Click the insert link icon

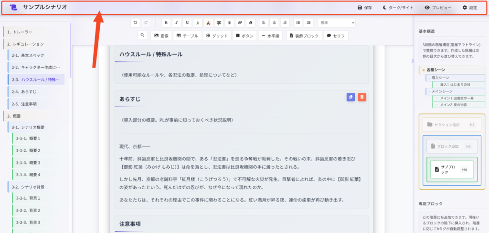[x=239, y=22]
